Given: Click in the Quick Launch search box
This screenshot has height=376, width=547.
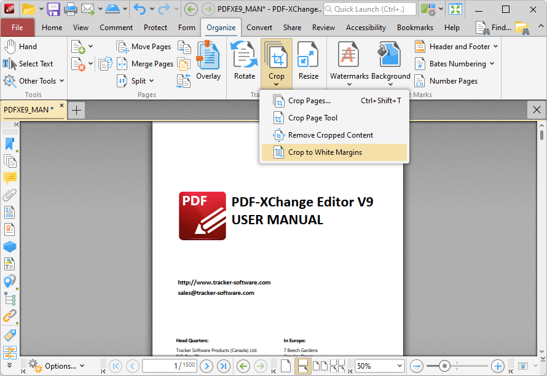Looking at the screenshot, I should (370, 9).
